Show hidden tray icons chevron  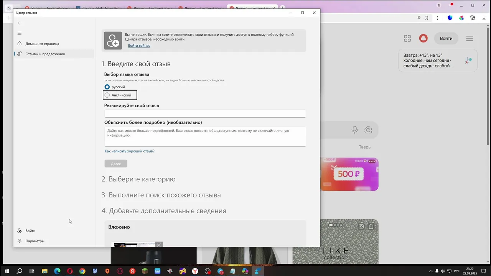coord(431,271)
